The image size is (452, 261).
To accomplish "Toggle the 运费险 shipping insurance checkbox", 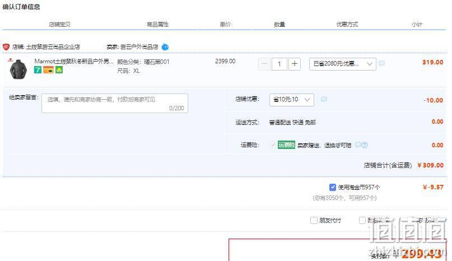I will click(272, 145).
